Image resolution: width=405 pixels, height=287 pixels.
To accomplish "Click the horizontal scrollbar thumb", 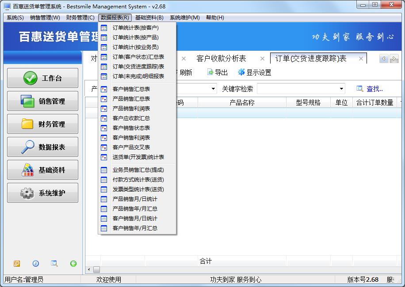I will [96, 270].
